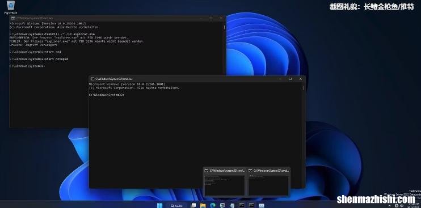Open File Explorer from the taskbar
This screenshot has height=208, width=421.
[203, 206]
